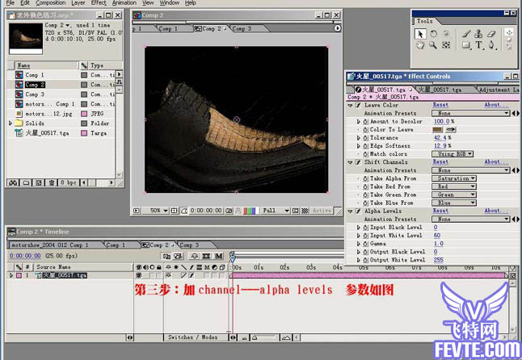Click the RGB channels display icon
The height and width of the screenshot is (360, 522).
click(x=250, y=211)
